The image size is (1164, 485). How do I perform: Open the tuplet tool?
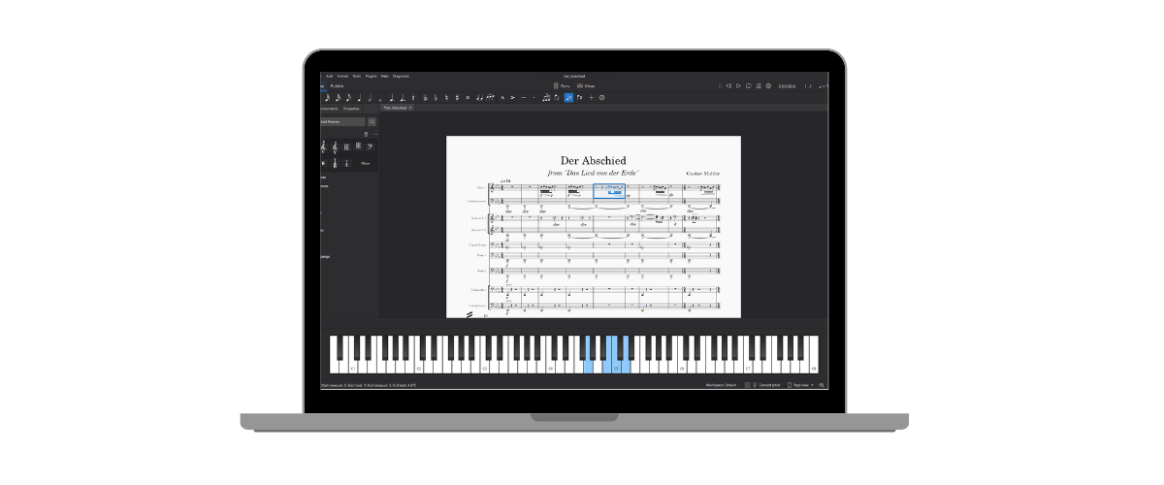(546, 97)
